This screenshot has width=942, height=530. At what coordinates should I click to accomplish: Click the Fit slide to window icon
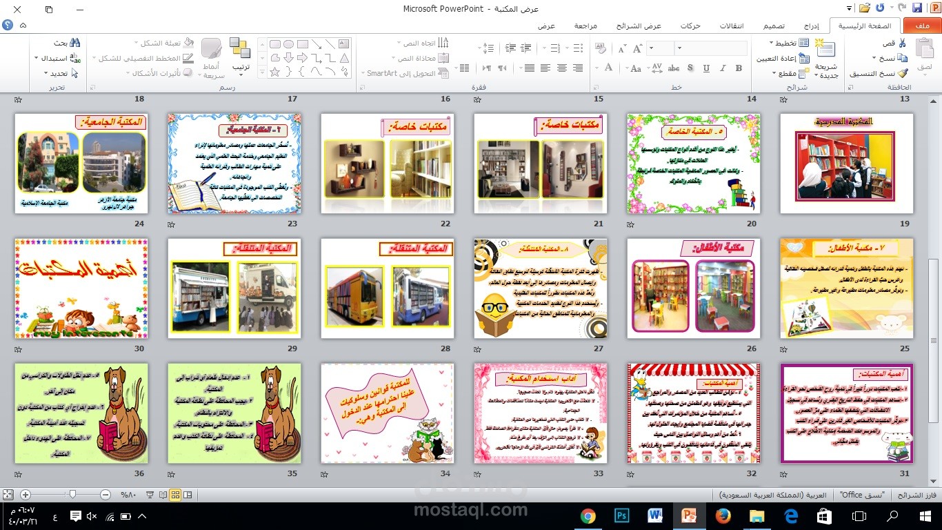[x=8, y=495]
